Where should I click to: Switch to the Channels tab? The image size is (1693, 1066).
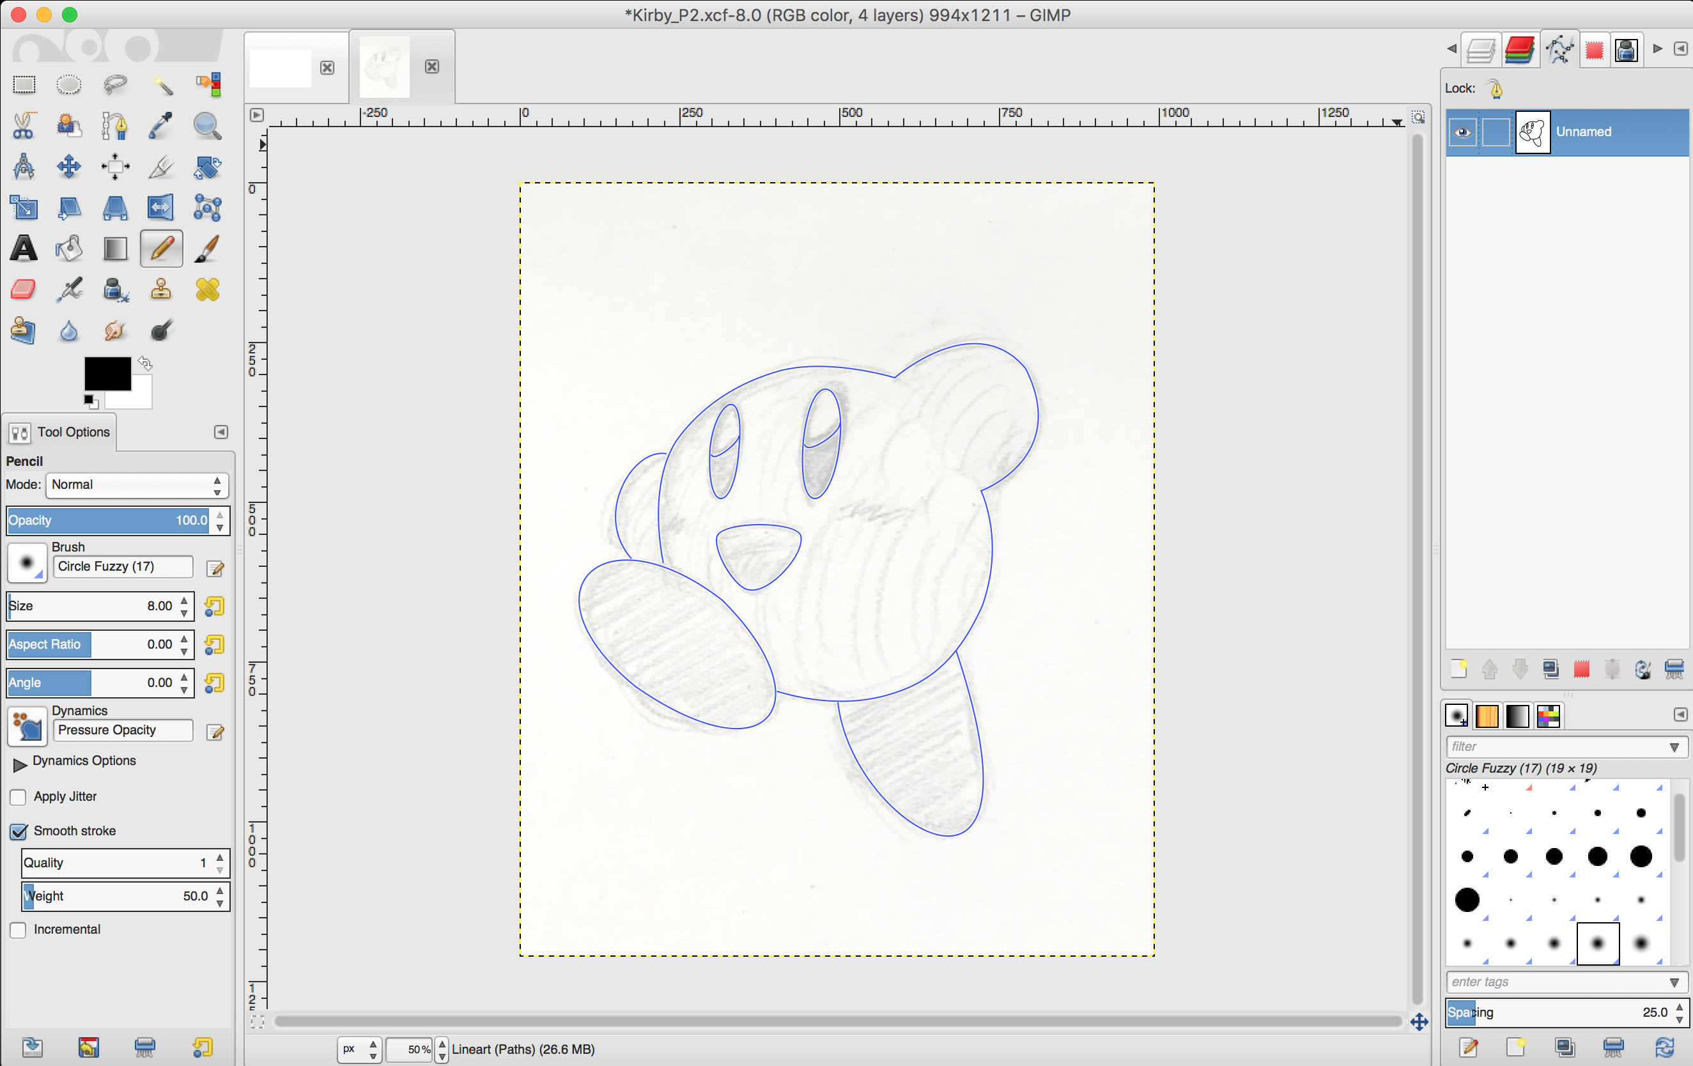pyautogui.click(x=1519, y=50)
